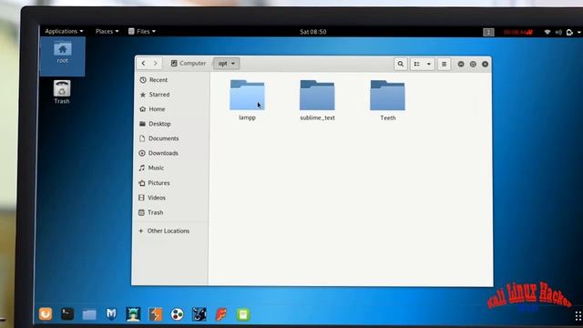The width and height of the screenshot is (583, 328).
Task: Go forward with the right arrow button
Action: pos(156,63)
